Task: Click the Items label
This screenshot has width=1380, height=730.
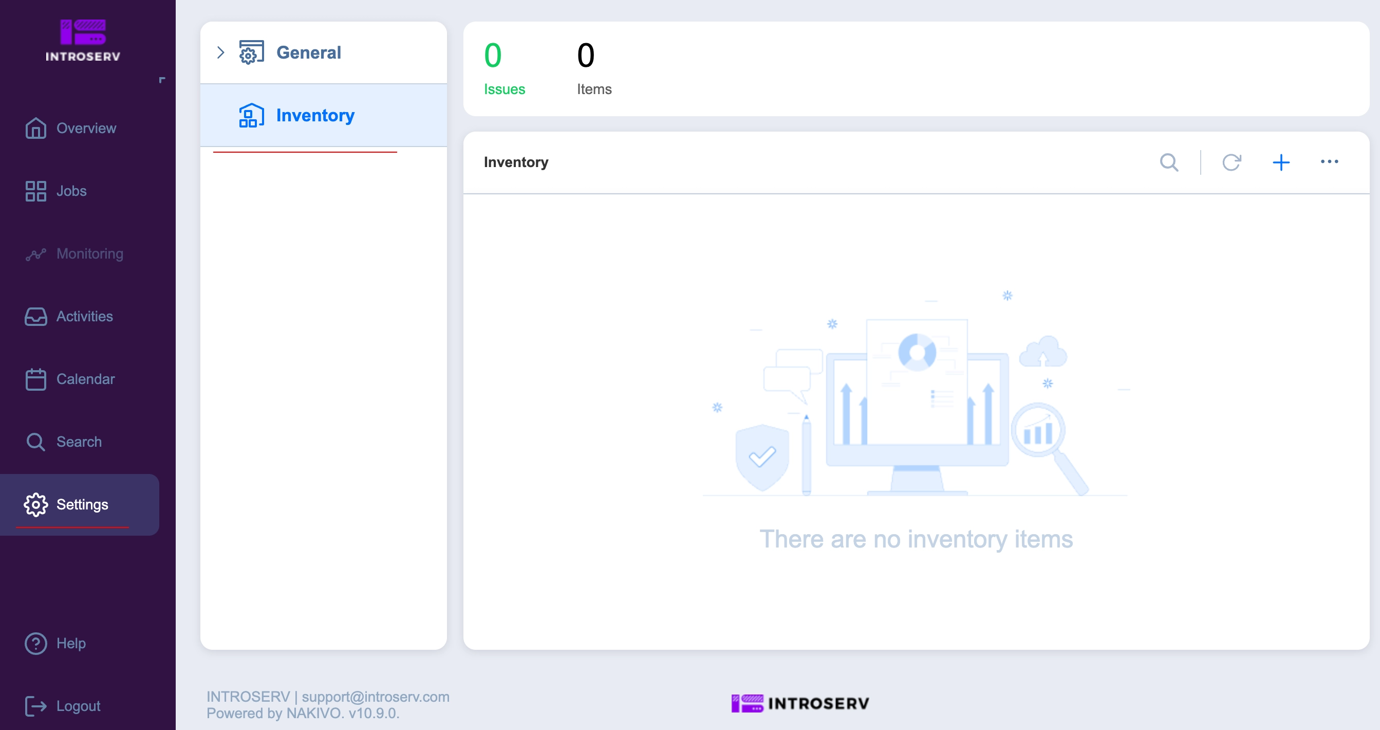Action: click(x=594, y=89)
